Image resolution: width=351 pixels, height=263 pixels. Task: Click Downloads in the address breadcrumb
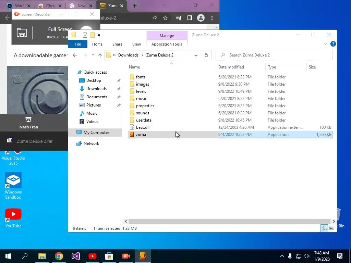point(128,55)
